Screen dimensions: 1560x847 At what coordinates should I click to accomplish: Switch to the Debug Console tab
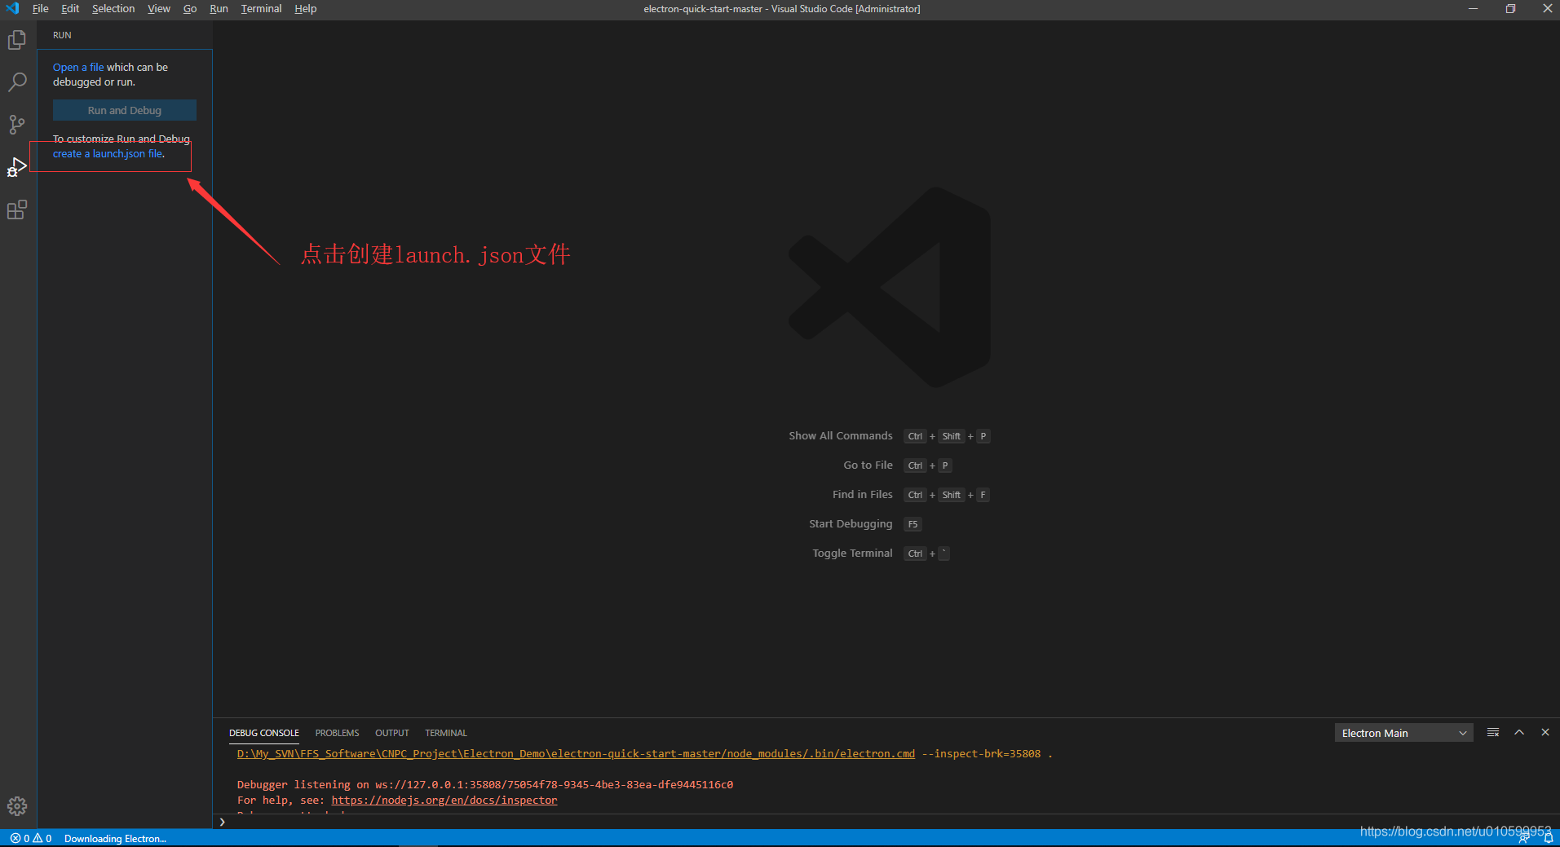coord(264,733)
